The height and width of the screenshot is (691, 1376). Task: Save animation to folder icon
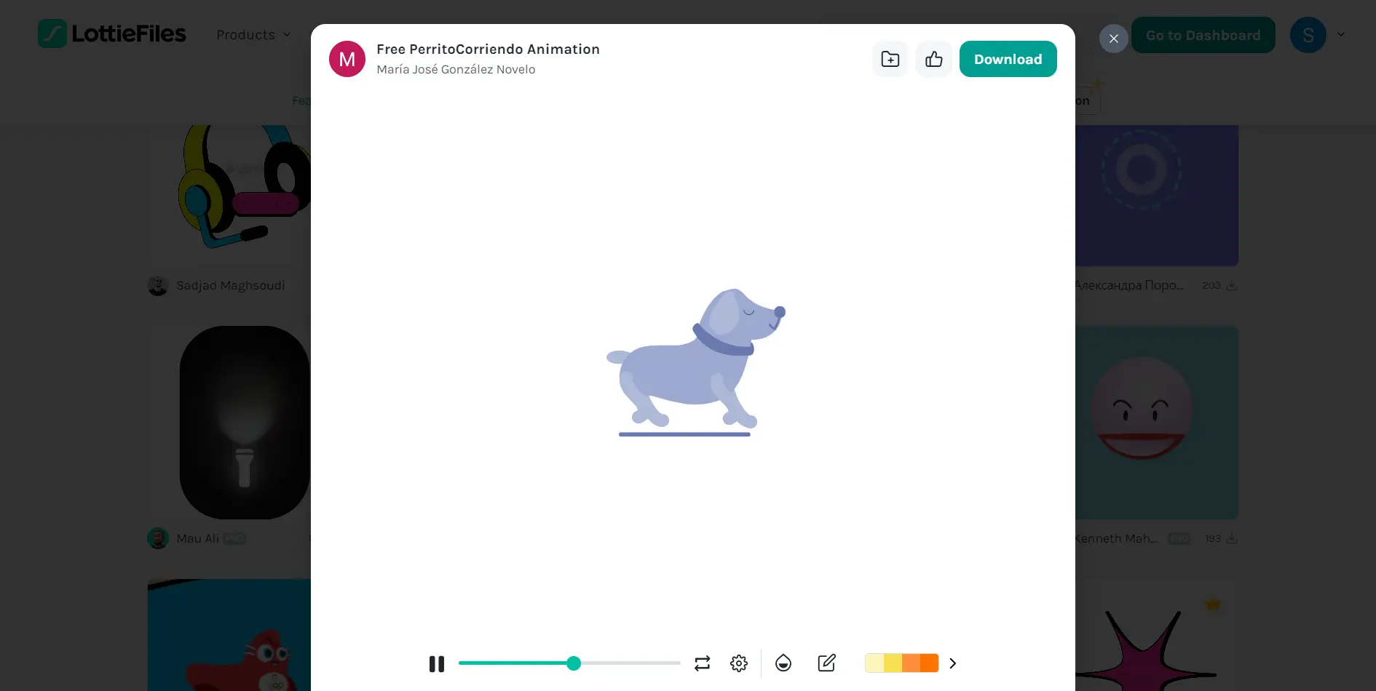[890, 59]
